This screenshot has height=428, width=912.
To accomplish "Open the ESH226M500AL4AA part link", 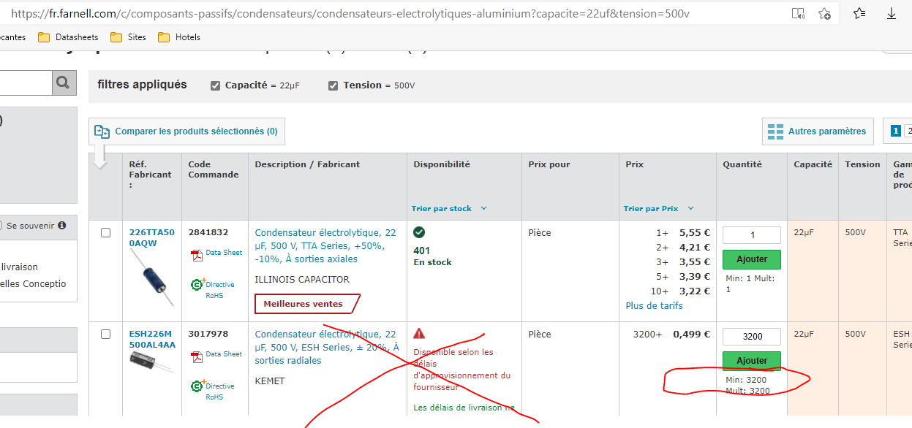I will [152, 340].
